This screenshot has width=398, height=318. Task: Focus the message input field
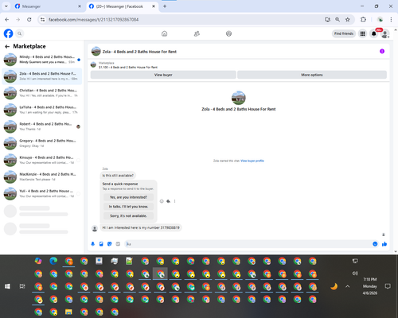click(x=248, y=244)
